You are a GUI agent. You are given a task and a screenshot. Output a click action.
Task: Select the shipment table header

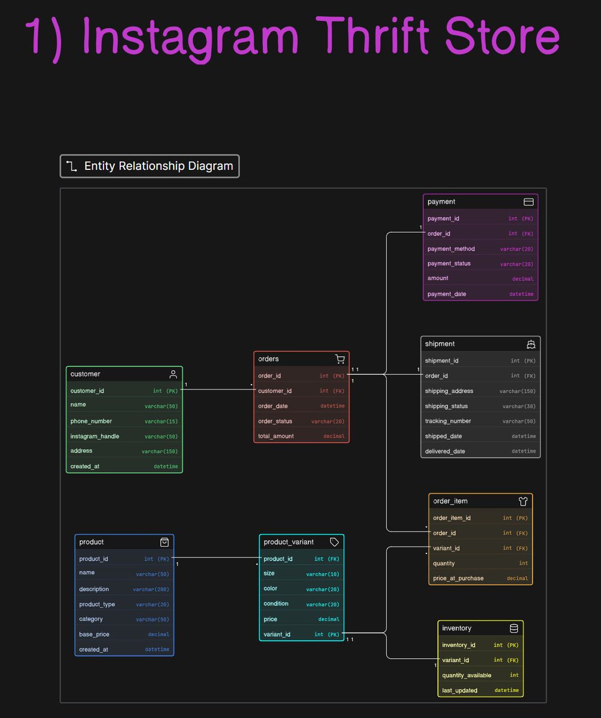pyautogui.click(x=481, y=344)
